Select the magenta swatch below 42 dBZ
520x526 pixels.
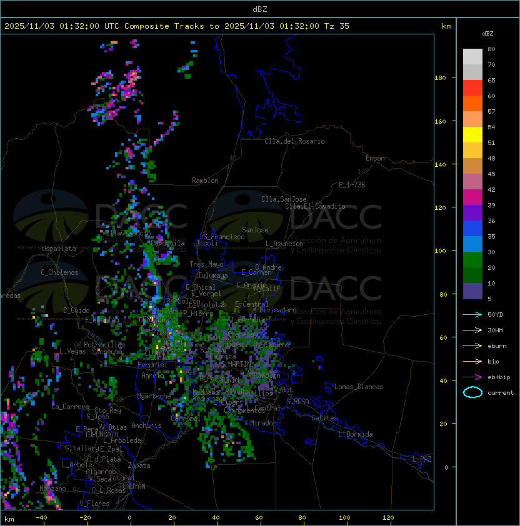(x=472, y=197)
